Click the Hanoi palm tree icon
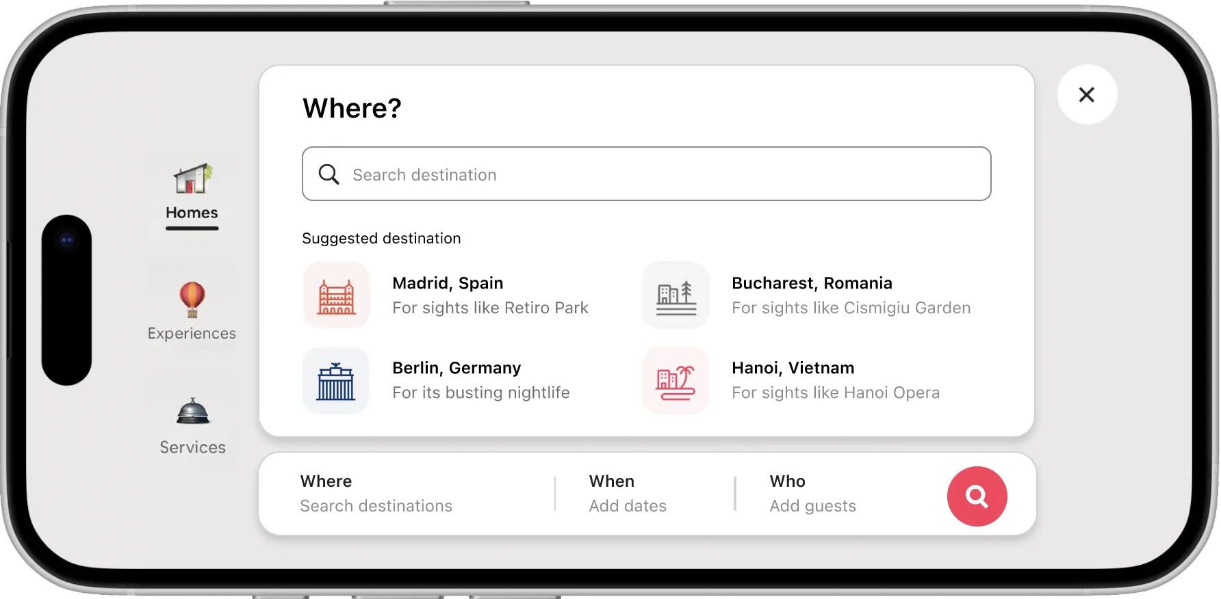This screenshot has width=1221, height=599. point(676,381)
